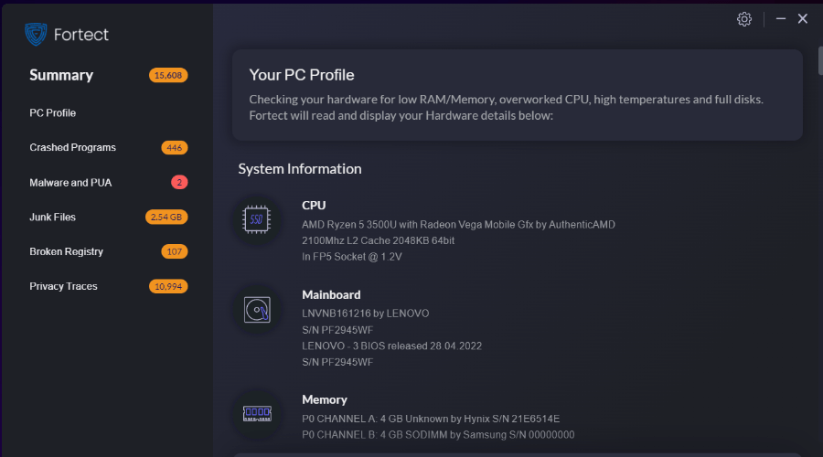
Task: Click the Fortect shield logo
Action: tap(36, 34)
